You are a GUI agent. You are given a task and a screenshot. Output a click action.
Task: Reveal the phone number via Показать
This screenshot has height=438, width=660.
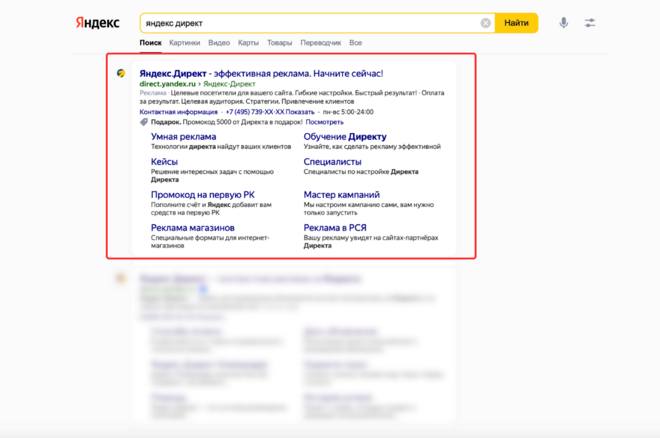pos(300,112)
